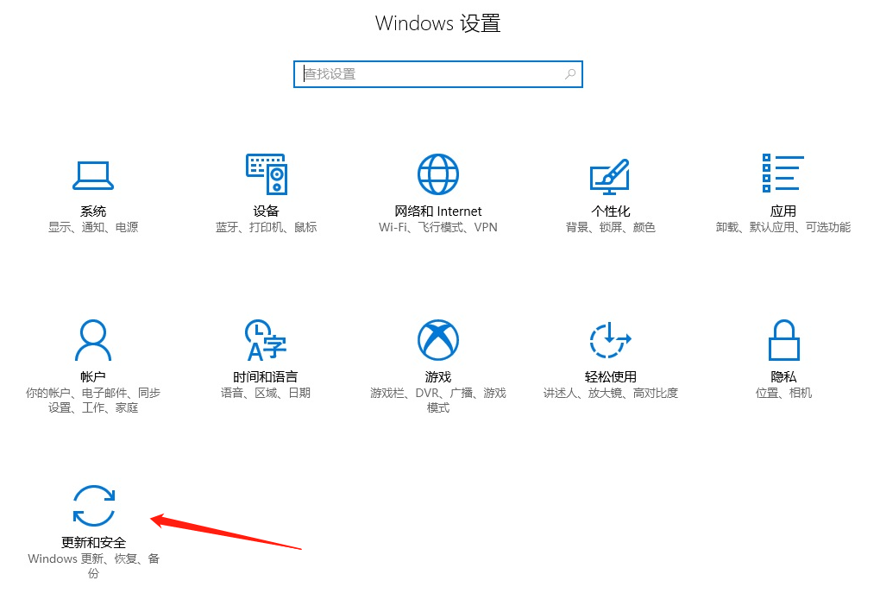Open the 轻松使用 icon
880x612 pixels.
pos(610,340)
